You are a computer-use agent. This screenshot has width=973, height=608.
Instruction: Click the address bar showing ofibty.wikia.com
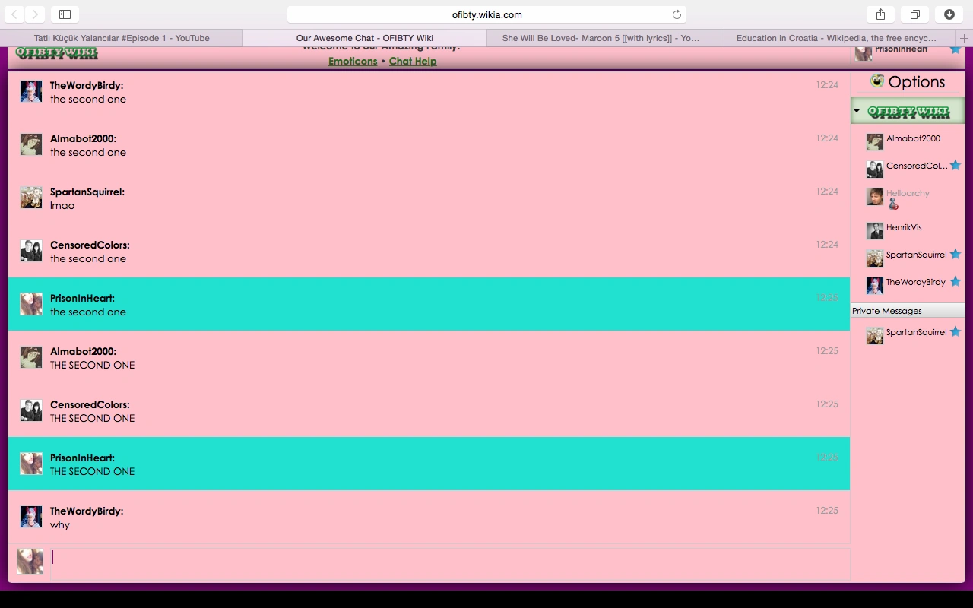tap(486, 14)
